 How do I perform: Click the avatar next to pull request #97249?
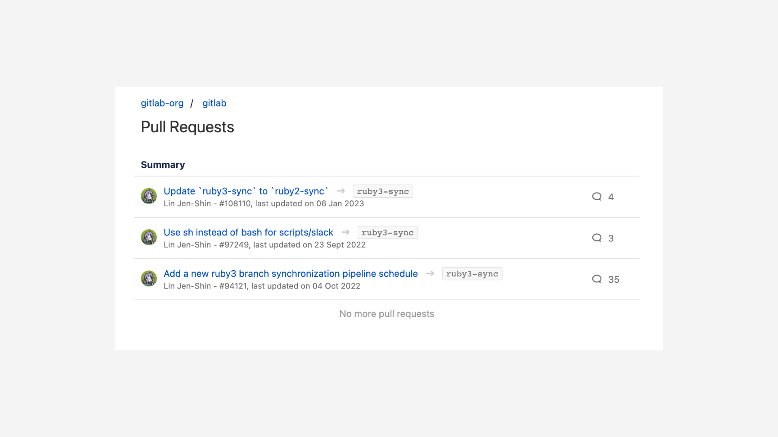pyautogui.click(x=149, y=237)
